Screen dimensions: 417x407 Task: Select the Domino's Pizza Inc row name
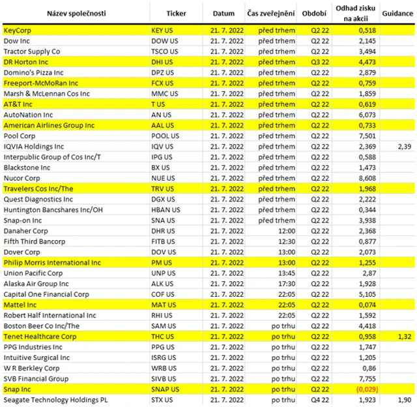[33, 72]
